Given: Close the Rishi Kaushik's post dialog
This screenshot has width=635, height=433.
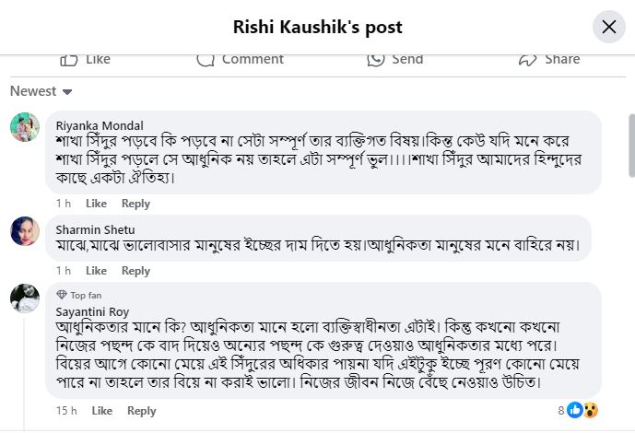Looking at the screenshot, I should (x=608, y=27).
